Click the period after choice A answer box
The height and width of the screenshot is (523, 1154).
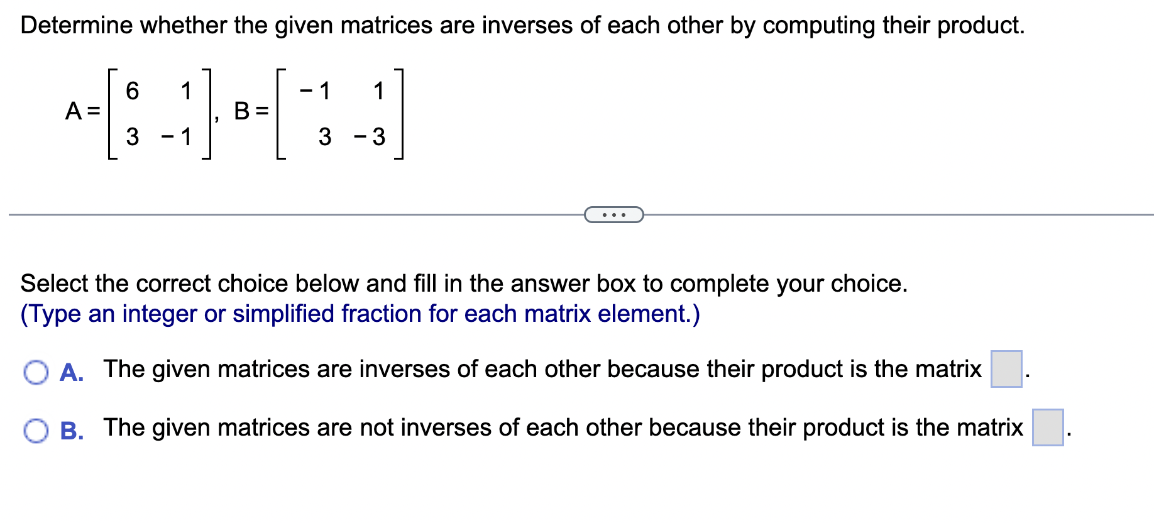pos(1026,375)
